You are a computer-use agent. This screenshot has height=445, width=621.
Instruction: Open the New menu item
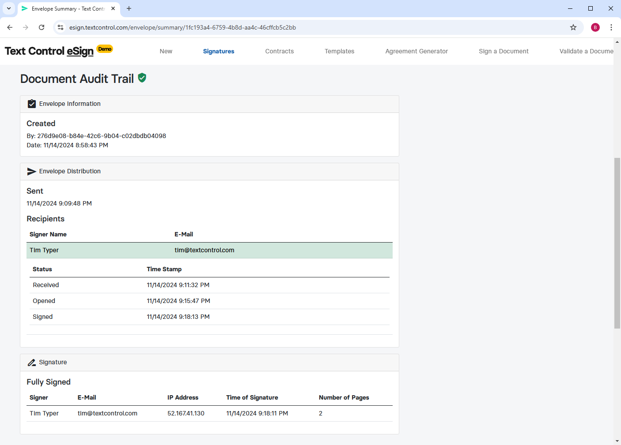tap(166, 51)
